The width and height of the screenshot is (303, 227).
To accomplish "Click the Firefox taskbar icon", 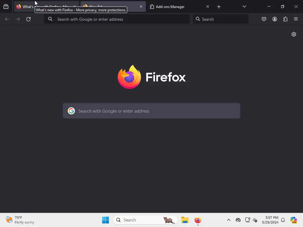I will click(x=198, y=220).
